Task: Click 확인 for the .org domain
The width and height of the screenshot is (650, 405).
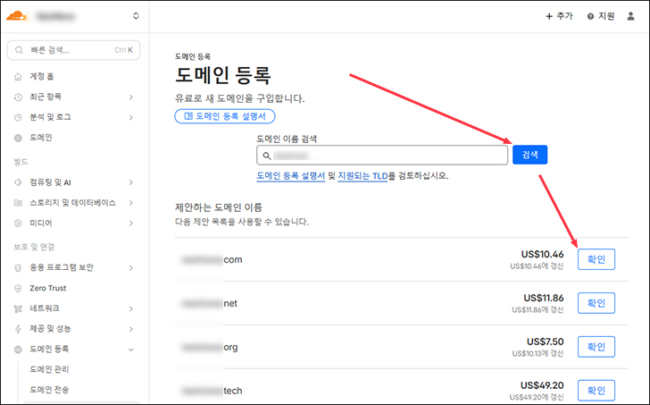Action: coord(596,347)
